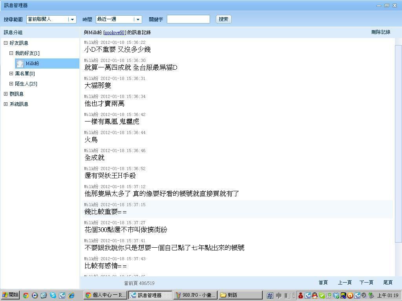The image size is (402, 301).
Task: Click the taskbar clock 上午 01:19
Action: [387, 296]
